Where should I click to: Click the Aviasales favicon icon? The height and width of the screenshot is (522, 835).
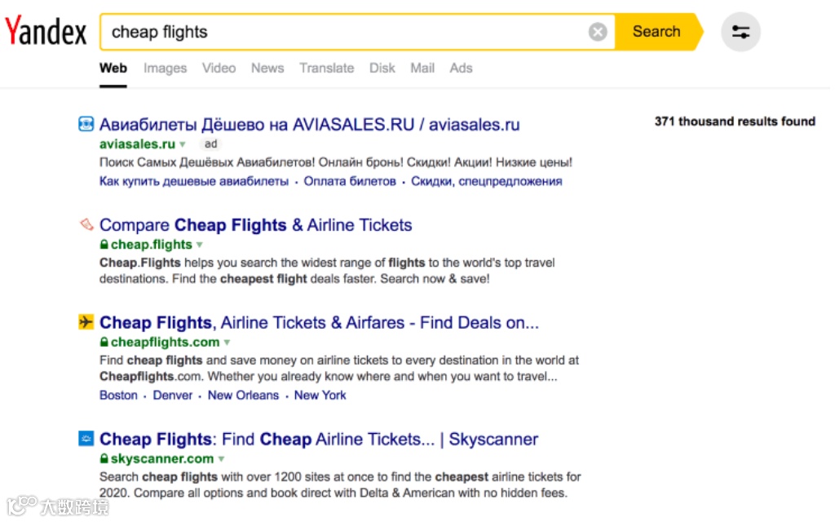pos(86,125)
